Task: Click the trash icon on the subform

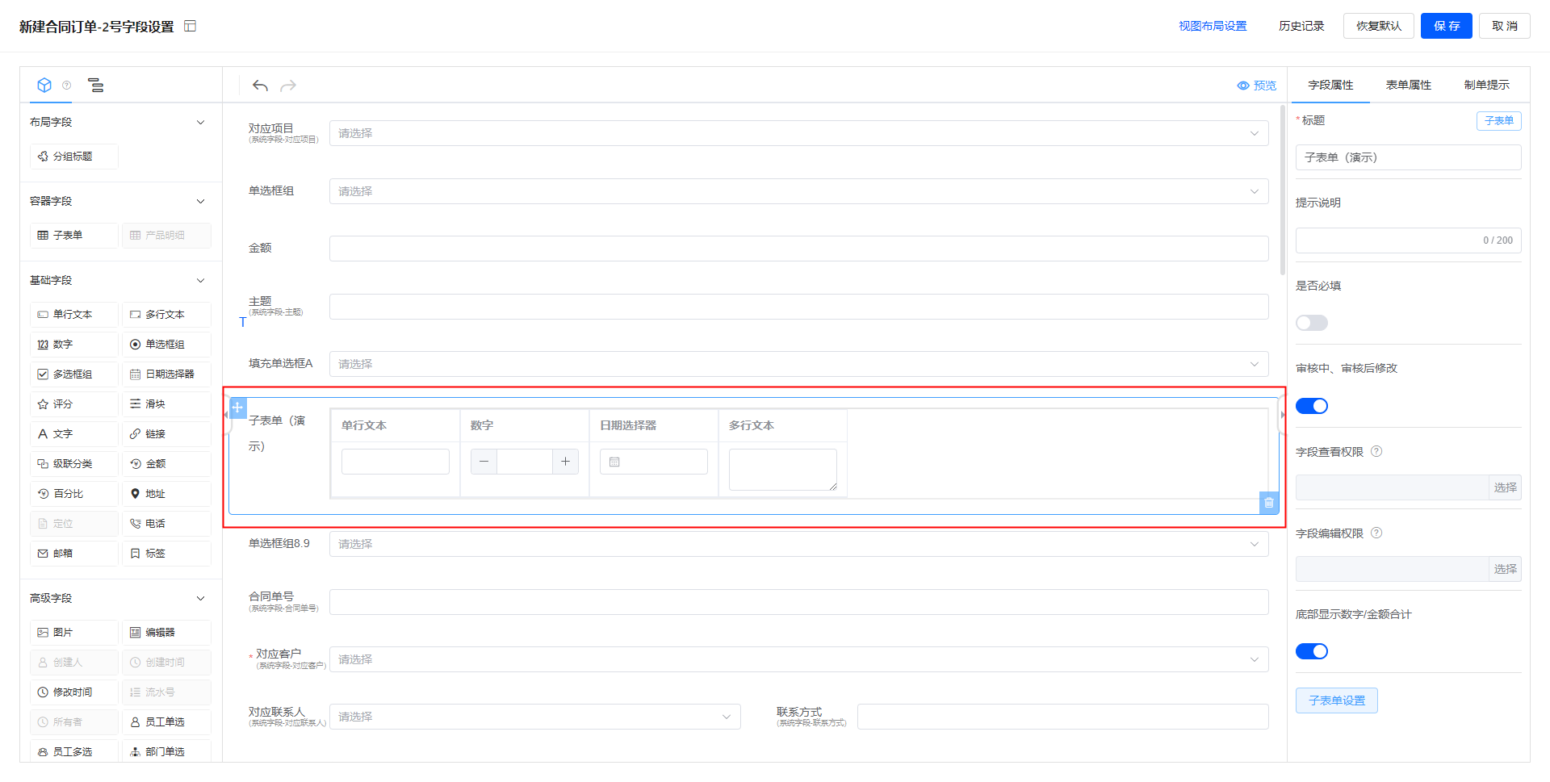Action: [x=1268, y=503]
